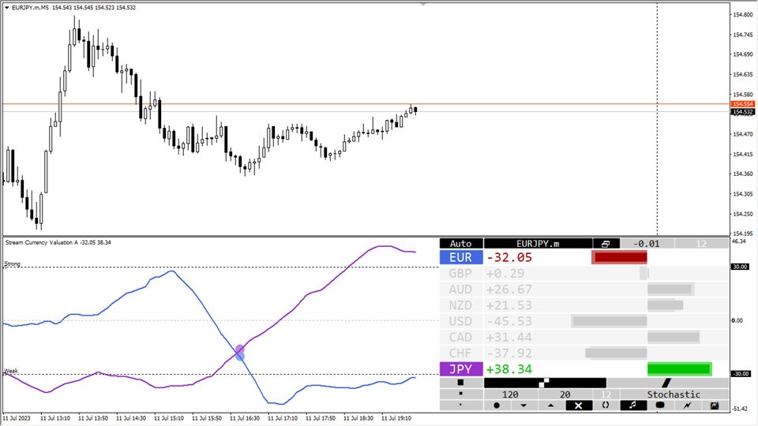Click the Stochastic mode button
The image size is (758, 426).
click(x=674, y=394)
